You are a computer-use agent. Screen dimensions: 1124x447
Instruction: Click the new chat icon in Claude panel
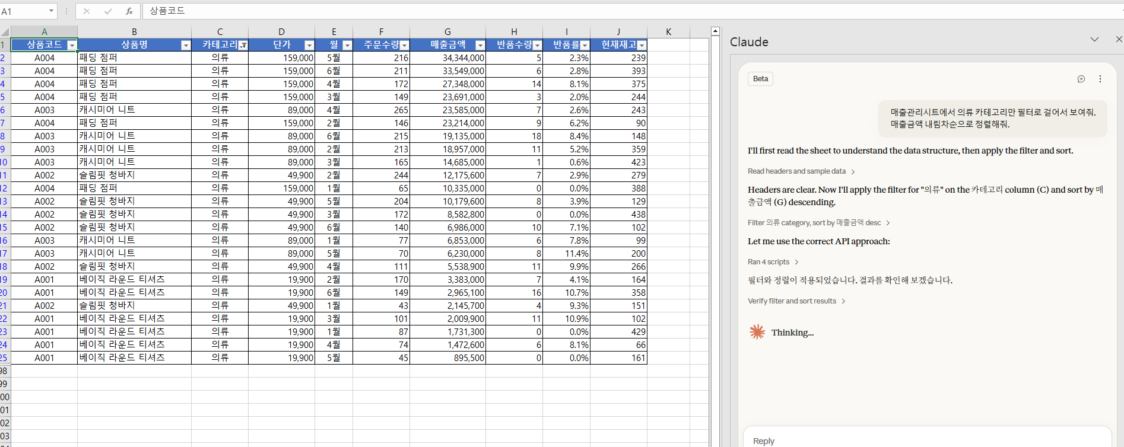click(x=1081, y=79)
